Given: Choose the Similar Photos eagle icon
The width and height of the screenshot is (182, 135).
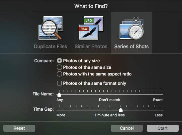Looking at the screenshot, I should coord(91,28).
